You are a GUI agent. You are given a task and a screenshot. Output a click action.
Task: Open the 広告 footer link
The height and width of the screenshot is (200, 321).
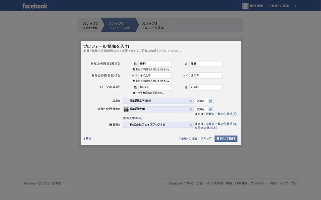(199, 183)
